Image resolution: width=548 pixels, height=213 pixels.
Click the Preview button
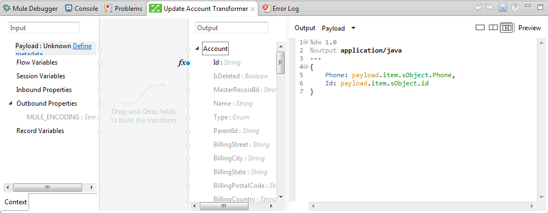529,28
